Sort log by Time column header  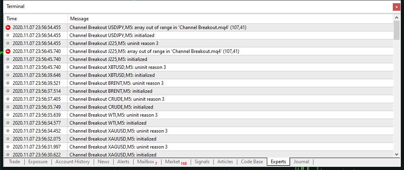click(x=36, y=19)
